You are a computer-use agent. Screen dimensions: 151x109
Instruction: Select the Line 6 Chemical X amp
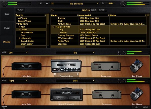coord(66,94)
